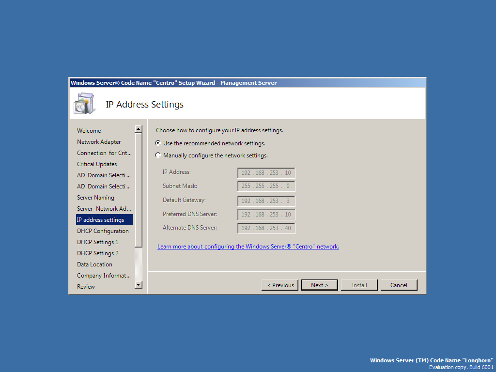Select the IP address settings step

pyautogui.click(x=105, y=219)
